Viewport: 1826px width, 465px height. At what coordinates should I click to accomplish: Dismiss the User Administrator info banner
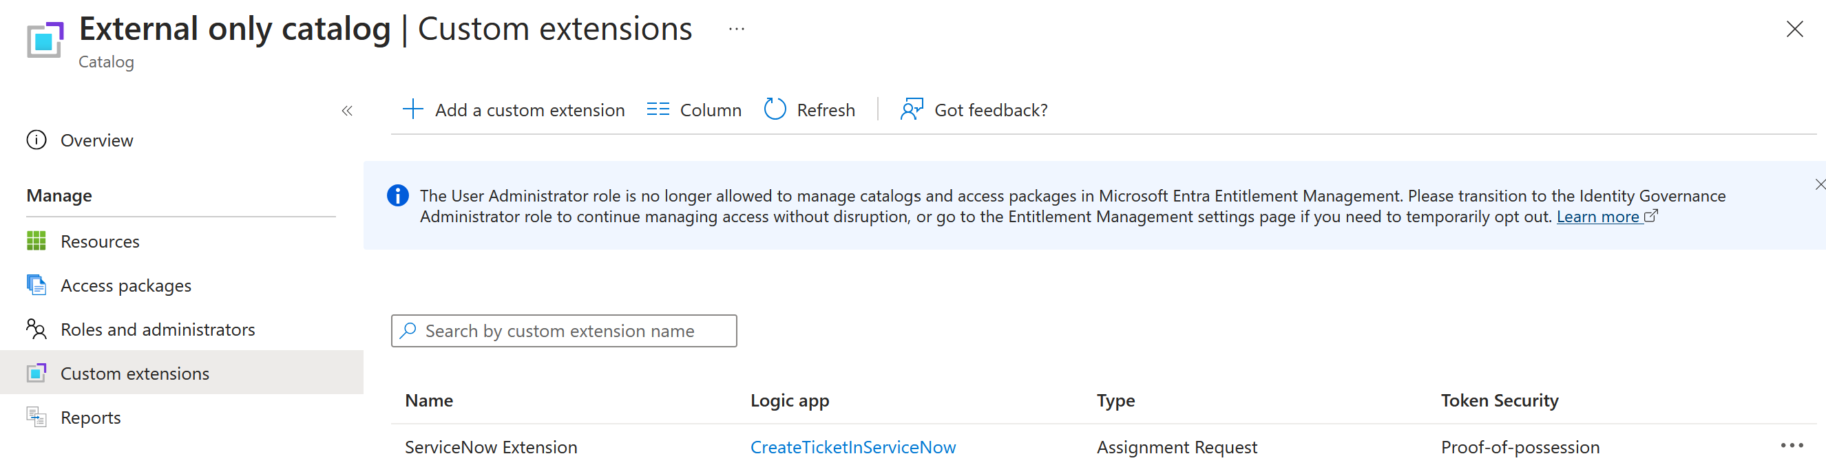(x=1819, y=185)
